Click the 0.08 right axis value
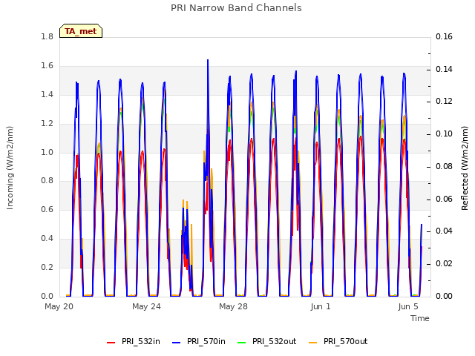The image size is (475, 356). point(444,166)
